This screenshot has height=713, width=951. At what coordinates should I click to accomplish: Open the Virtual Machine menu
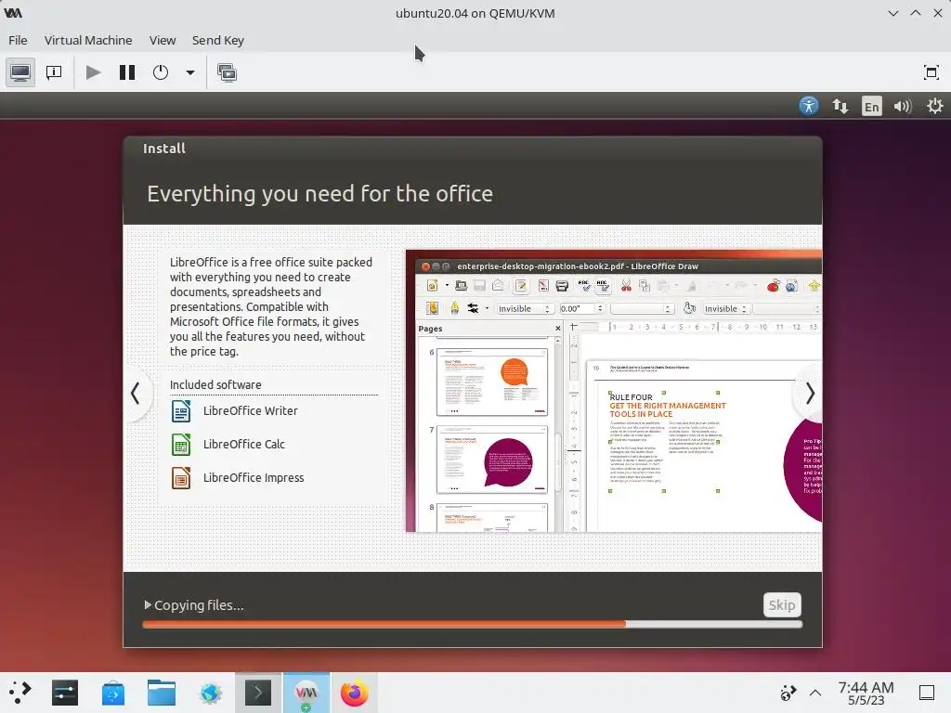(88, 40)
